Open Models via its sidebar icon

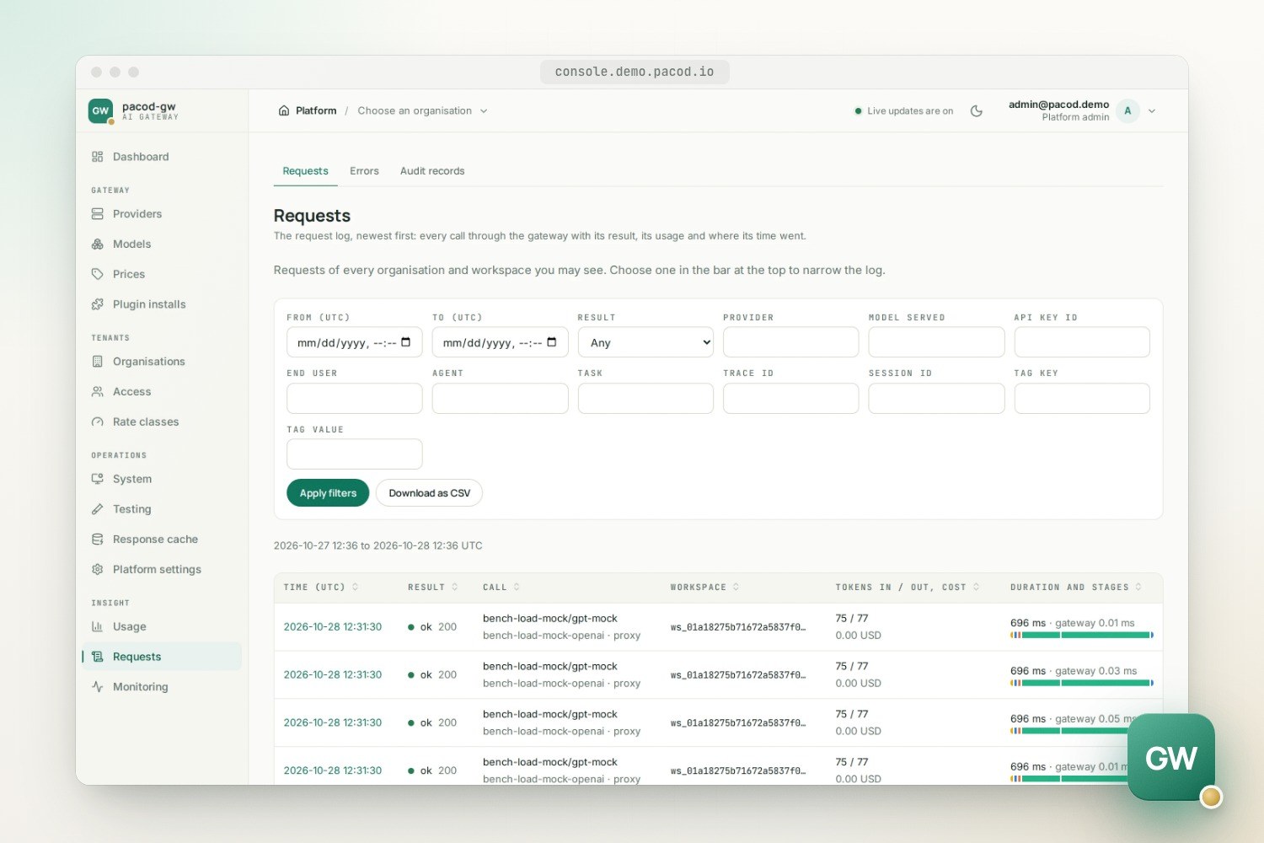[x=98, y=244]
